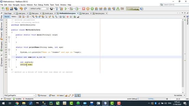Viewport: 189px width, 106px height.
Task: Click the Comment lines icon in editor toolbar
Action: [x=75, y=17]
